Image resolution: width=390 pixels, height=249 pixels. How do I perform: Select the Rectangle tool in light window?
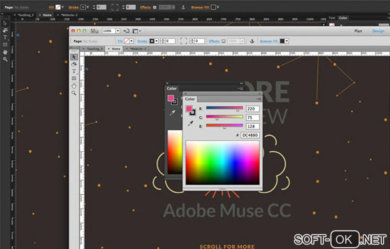(74, 78)
